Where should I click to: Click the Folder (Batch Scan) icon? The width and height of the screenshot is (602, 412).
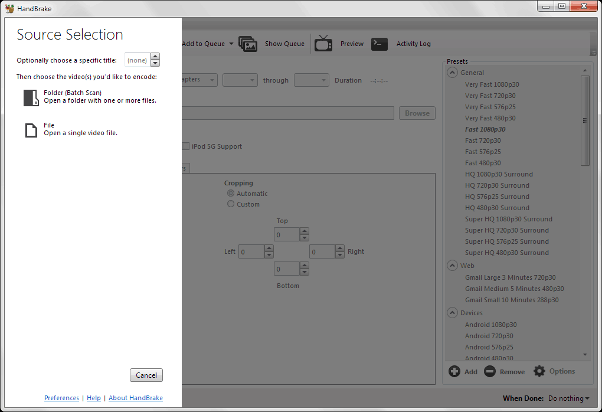point(31,97)
